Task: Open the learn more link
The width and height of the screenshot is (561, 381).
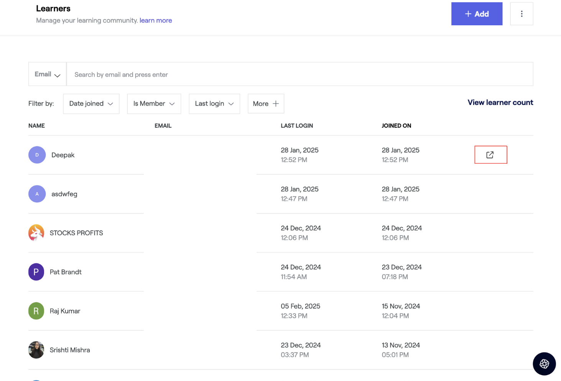Action: (156, 20)
